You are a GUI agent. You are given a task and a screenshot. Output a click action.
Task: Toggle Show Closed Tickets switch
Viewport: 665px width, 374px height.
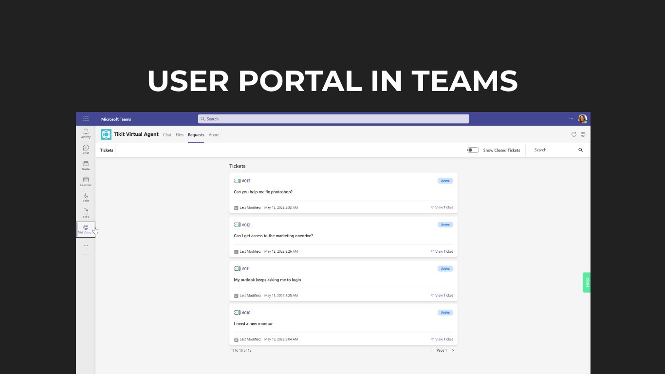473,150
